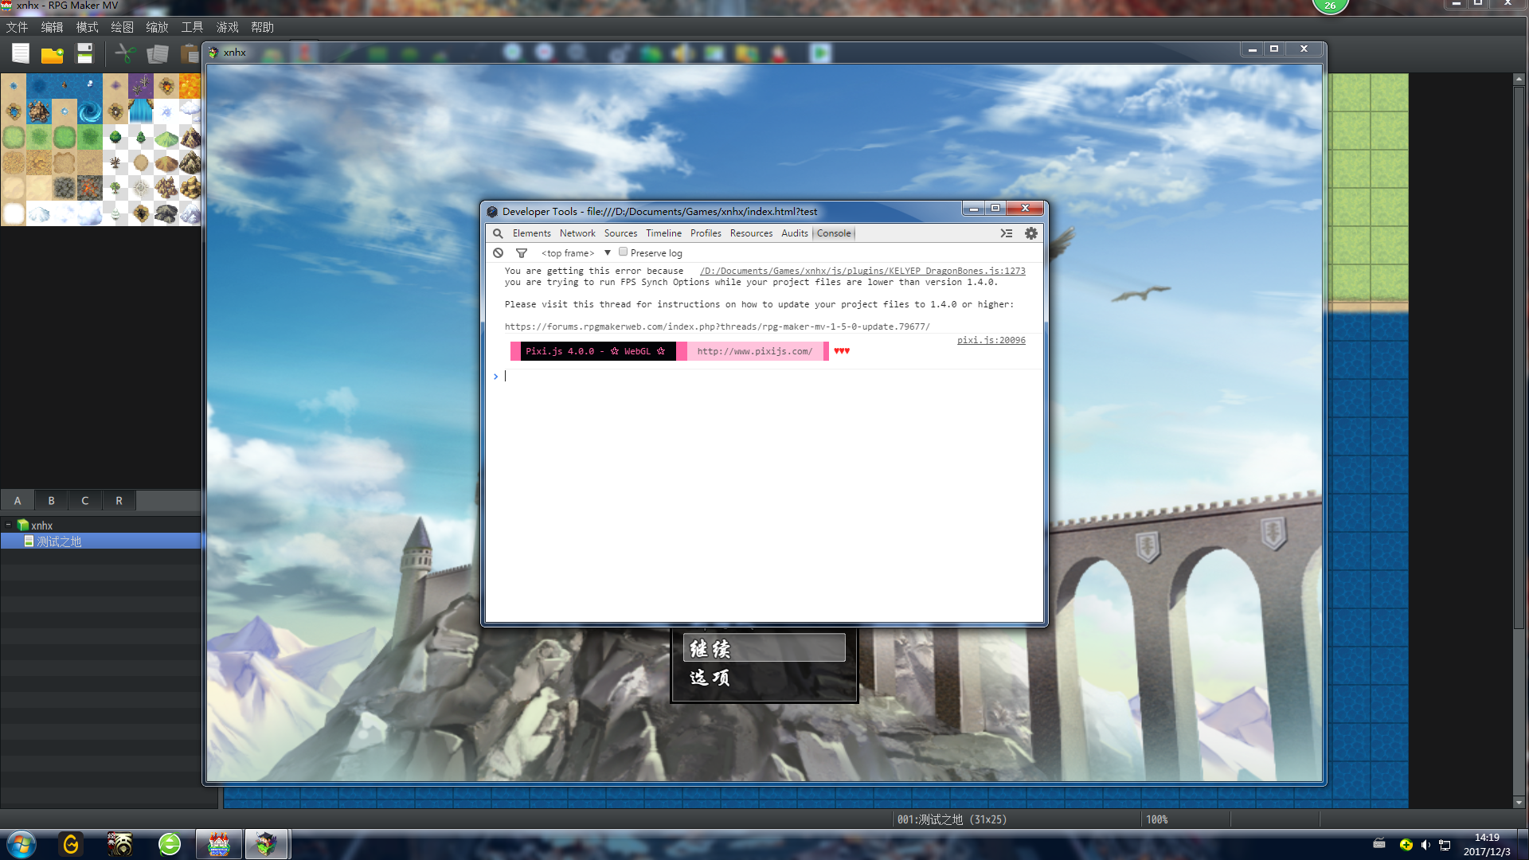Switch to the Elements tab in DevTools

click(x=531, y=233)
